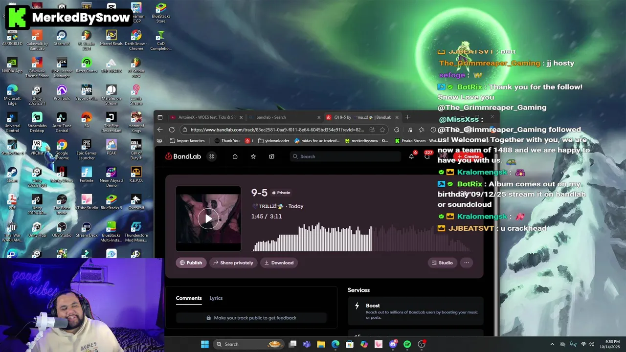Show hidden system tray icons

[x=552, y=344]
